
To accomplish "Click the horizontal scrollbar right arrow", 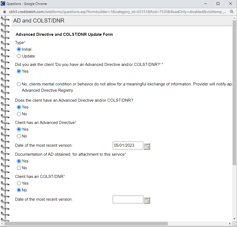I will [230, 223].
